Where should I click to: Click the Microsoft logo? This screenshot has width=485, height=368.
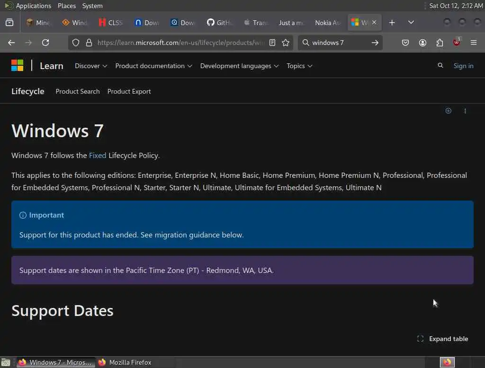[x=18, y=65]
